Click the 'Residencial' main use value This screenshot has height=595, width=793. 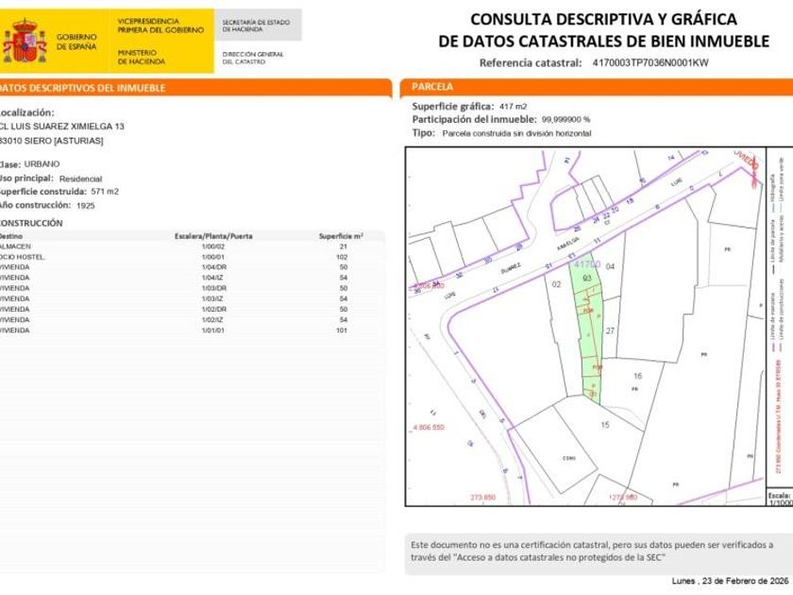(x=80, y=178)
